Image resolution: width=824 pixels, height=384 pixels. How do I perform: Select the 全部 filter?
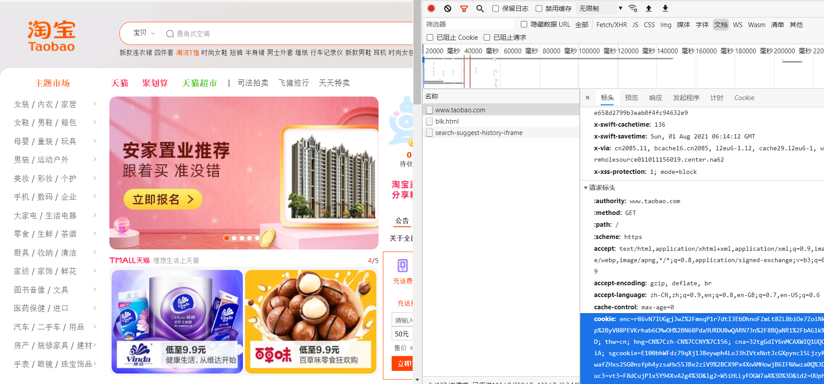[x=582, y=24]
